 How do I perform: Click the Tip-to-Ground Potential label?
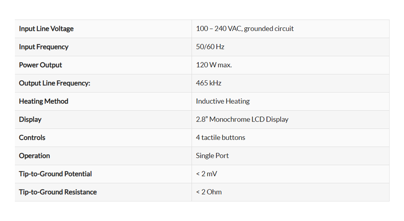click(x=55, y=174)
